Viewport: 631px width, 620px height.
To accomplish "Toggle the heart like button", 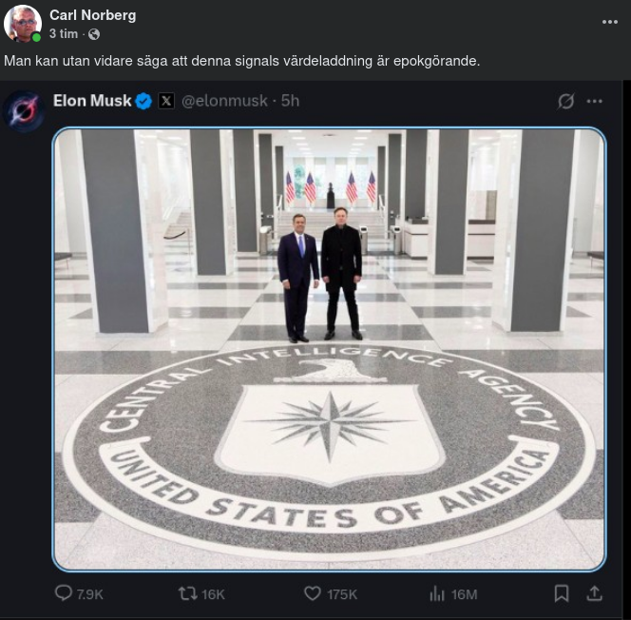I will [x=312, y=593].
